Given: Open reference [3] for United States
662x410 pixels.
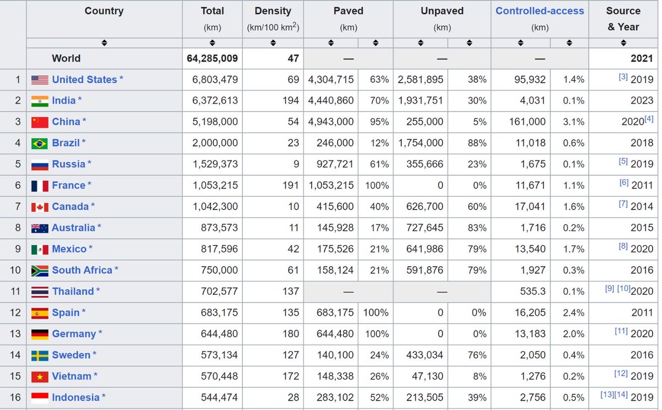Looking at the screenshot, I should (623, 77).
